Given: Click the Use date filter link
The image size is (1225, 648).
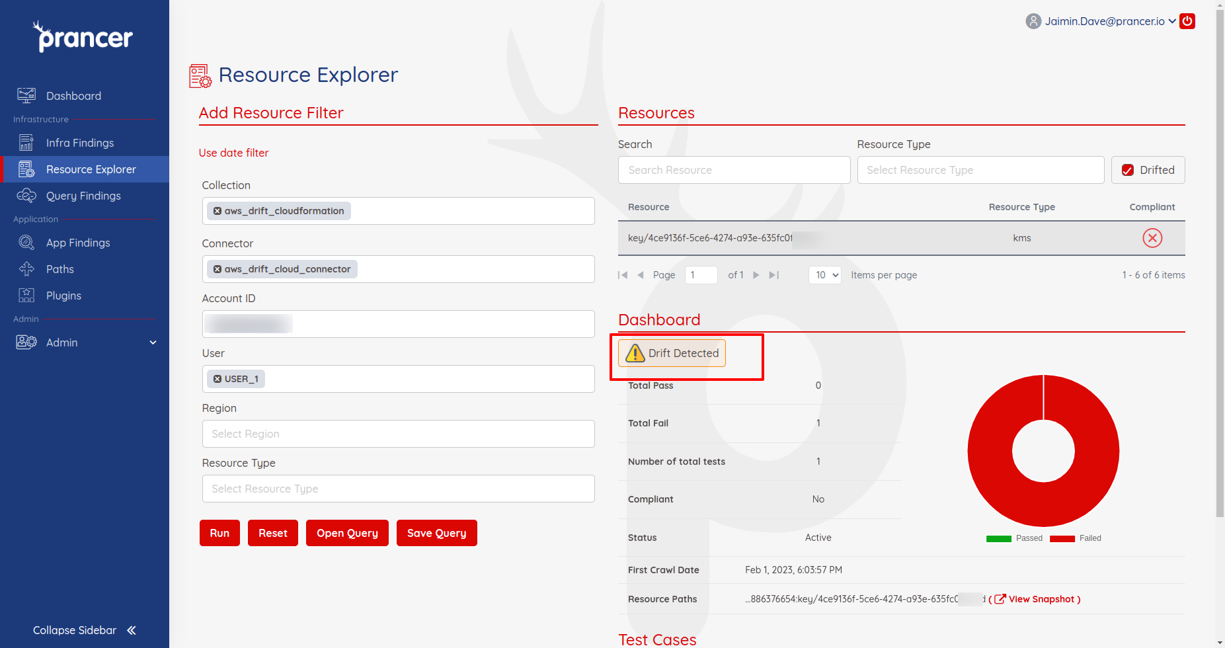Looking at the screenshot, I should [x=234, y=153].
